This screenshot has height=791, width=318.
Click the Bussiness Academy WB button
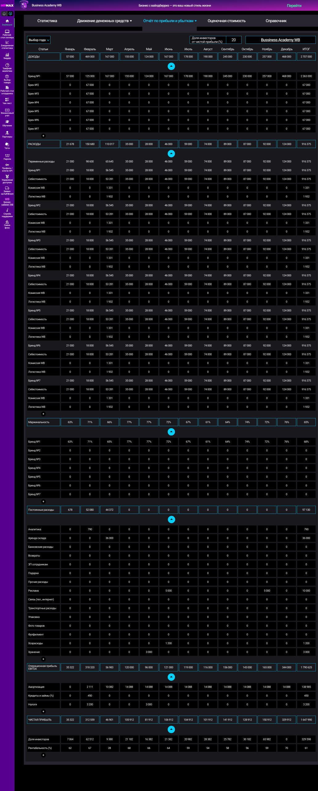(x=280, y=40)
